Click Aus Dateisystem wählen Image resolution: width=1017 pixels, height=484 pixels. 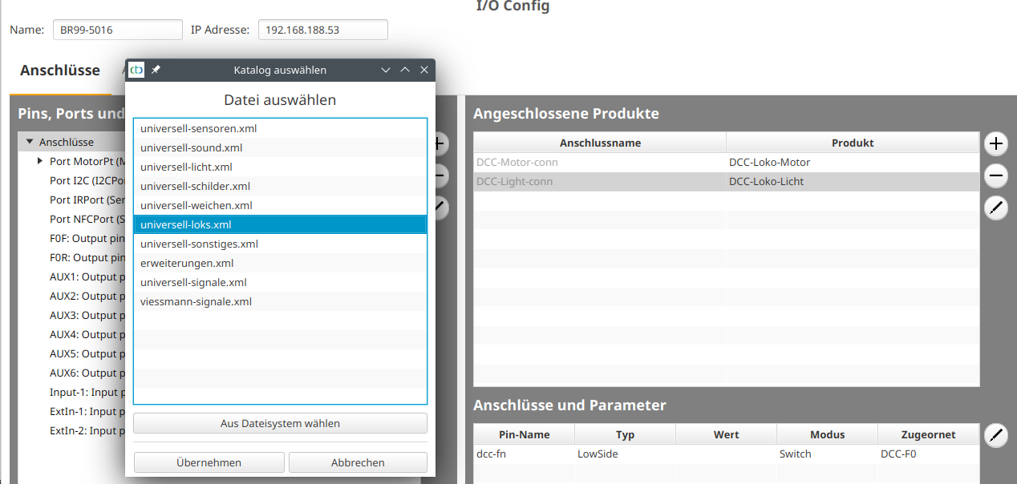(279, 423)
